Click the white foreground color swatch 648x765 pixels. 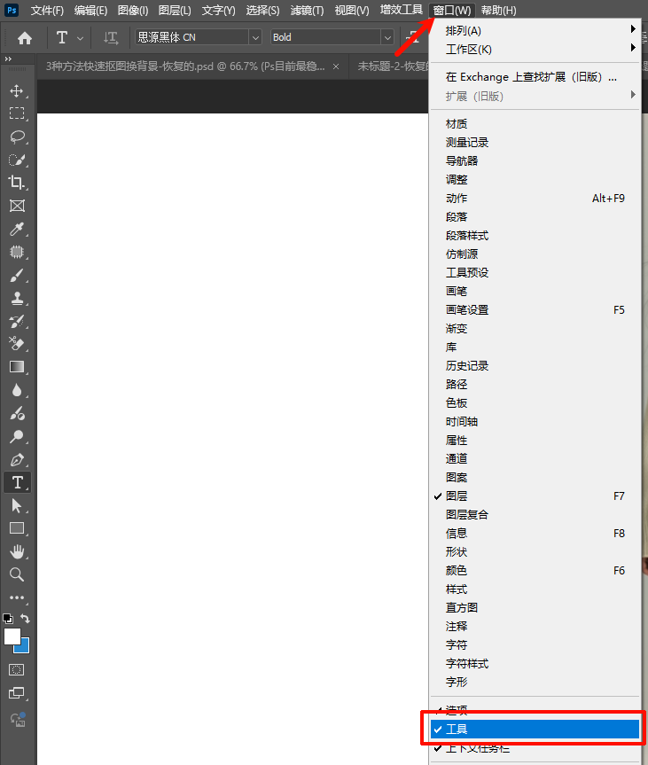12,636
